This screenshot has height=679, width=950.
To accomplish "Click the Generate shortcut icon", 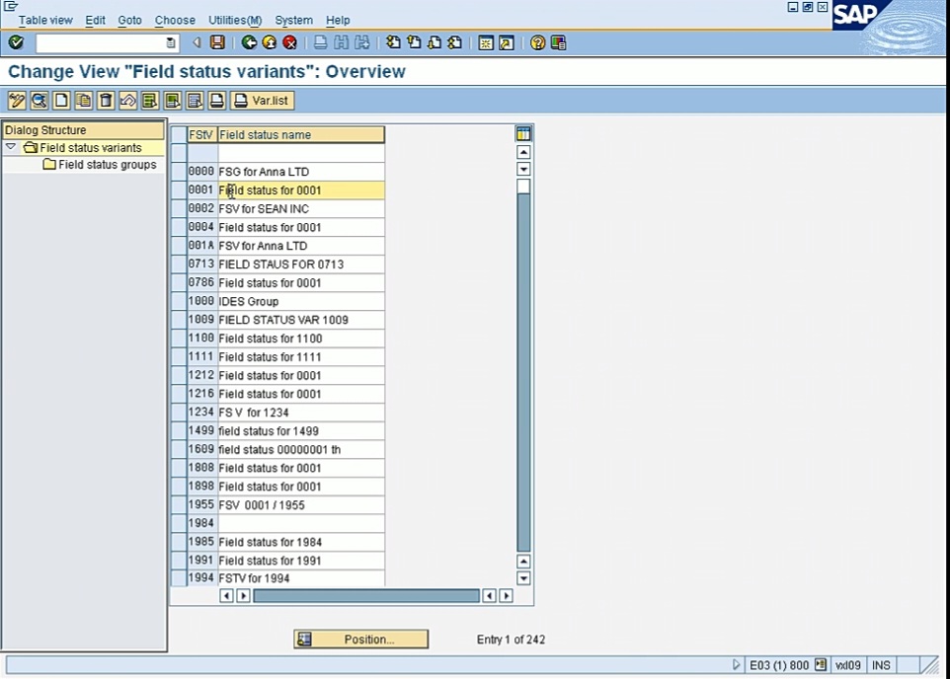I will pos(507,42).
